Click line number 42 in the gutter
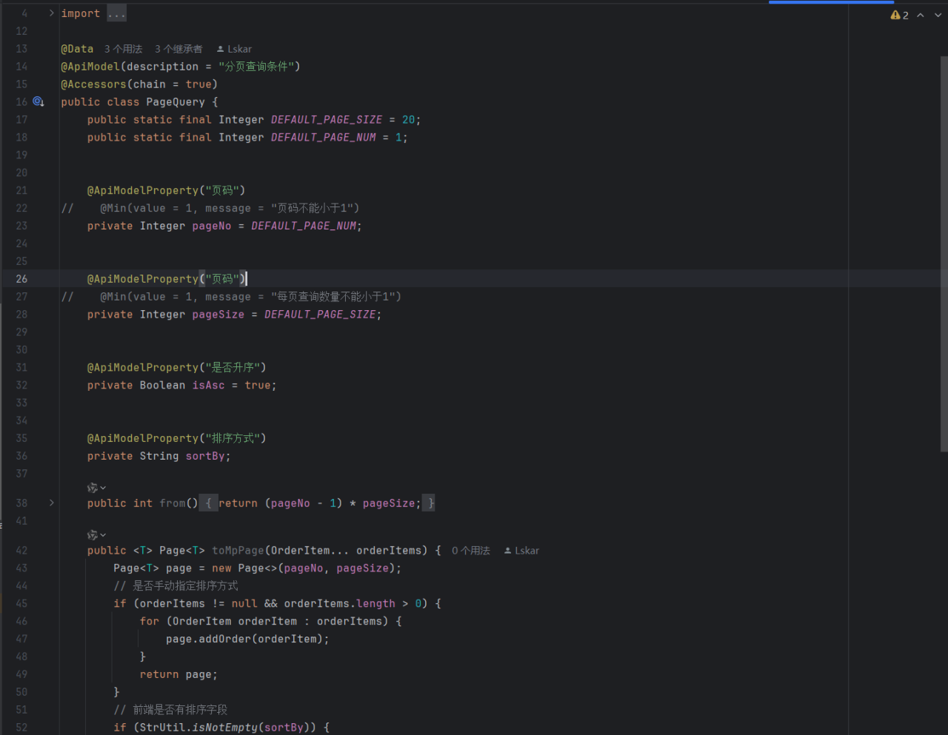The height and width of the screenshot is (735, 948). pos(21,551)
